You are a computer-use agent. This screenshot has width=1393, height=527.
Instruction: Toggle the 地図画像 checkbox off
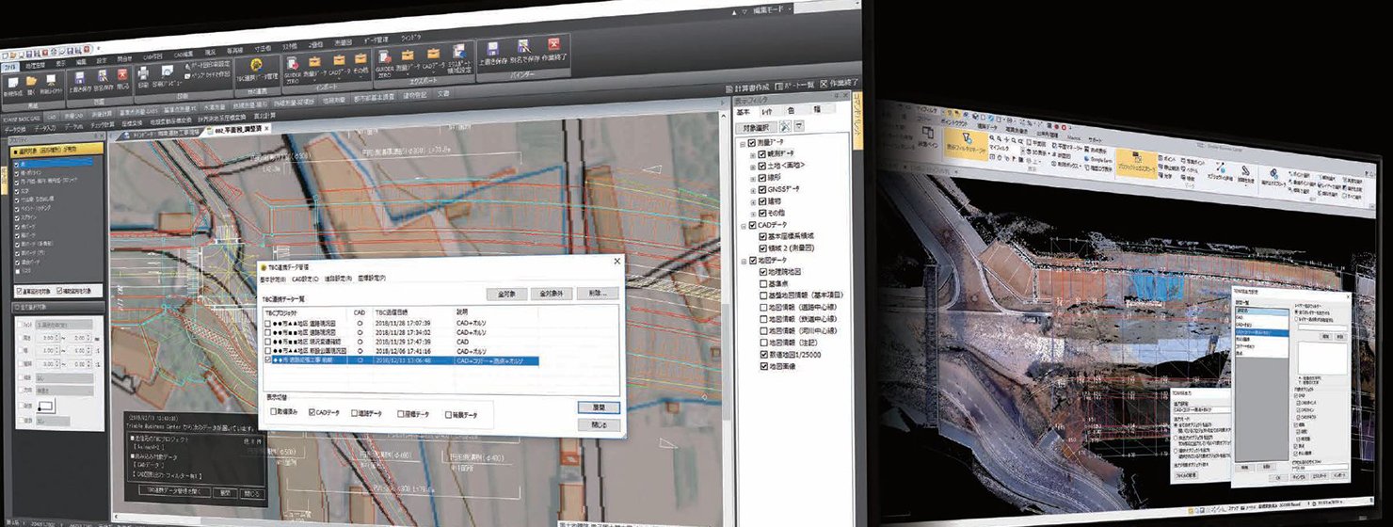click(764, 367)
